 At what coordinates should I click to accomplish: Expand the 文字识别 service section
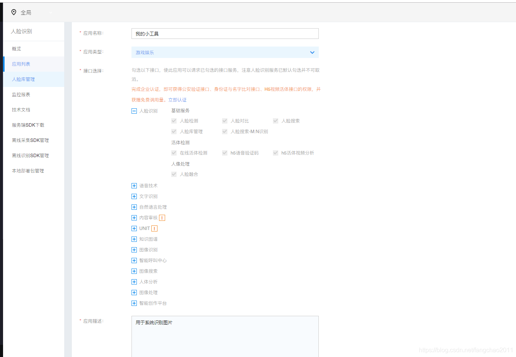(134, 196)
